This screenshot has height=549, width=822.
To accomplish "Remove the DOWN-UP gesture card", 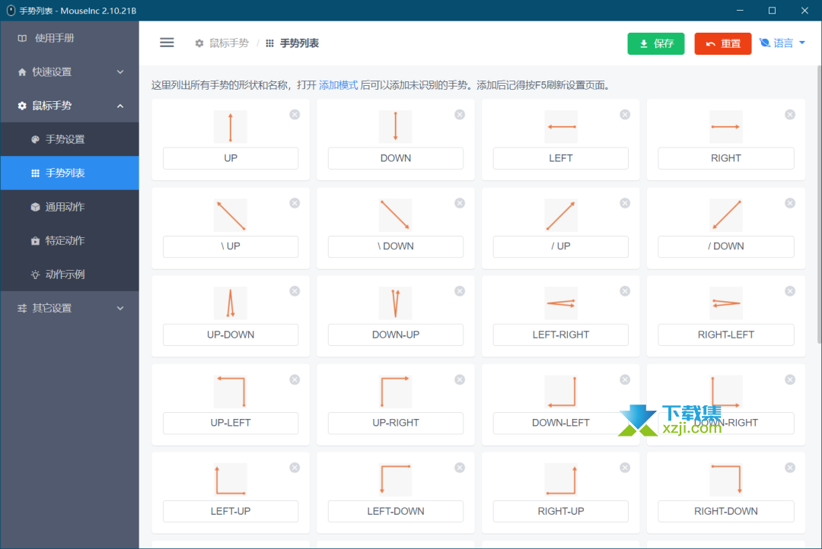I will click(460, 291).
